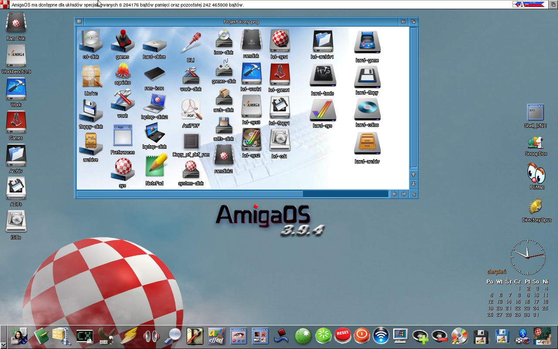Screen dimensions: 558x349
Task: Select the hard-cdiso icon
Action: pyautogui.click(x=367, y=109)
